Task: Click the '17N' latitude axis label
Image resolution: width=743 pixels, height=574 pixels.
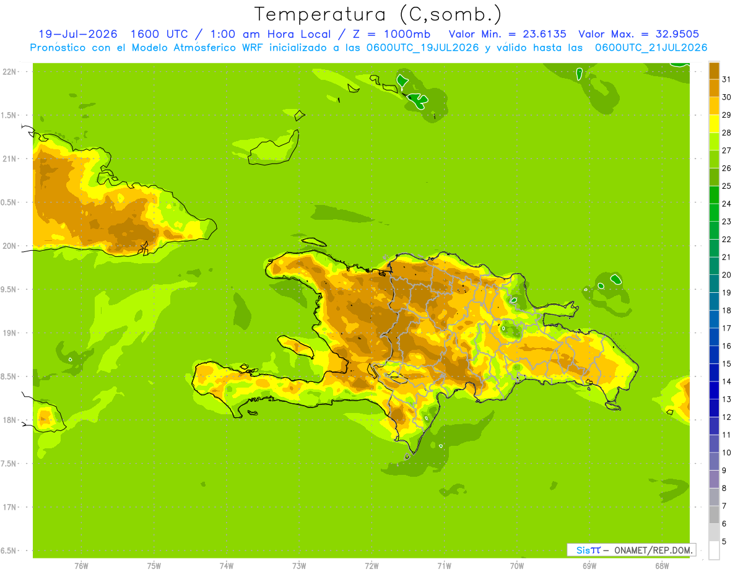Action: click(11, 507)
